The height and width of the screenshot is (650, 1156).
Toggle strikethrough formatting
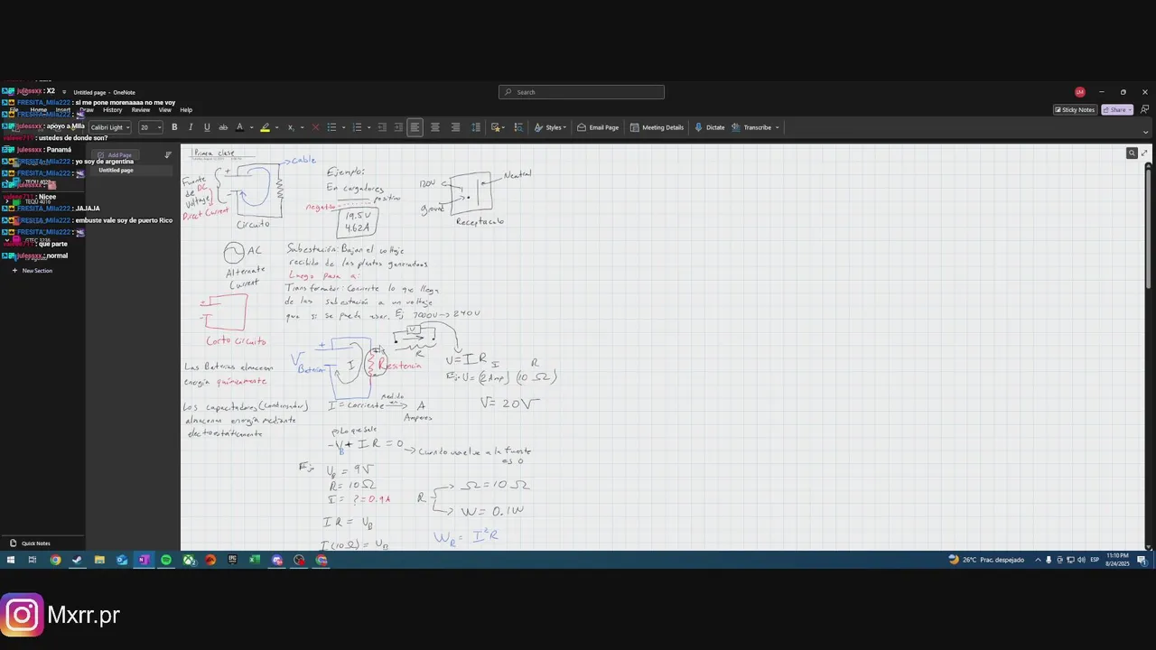[223, 127]
